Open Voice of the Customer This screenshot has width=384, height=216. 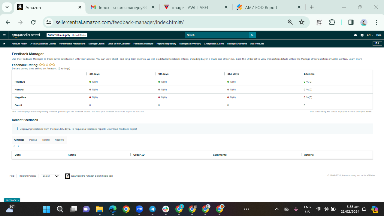(119, 44)
